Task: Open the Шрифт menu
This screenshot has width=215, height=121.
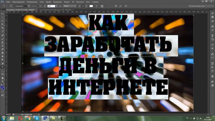Action: (x=48, y=2)
